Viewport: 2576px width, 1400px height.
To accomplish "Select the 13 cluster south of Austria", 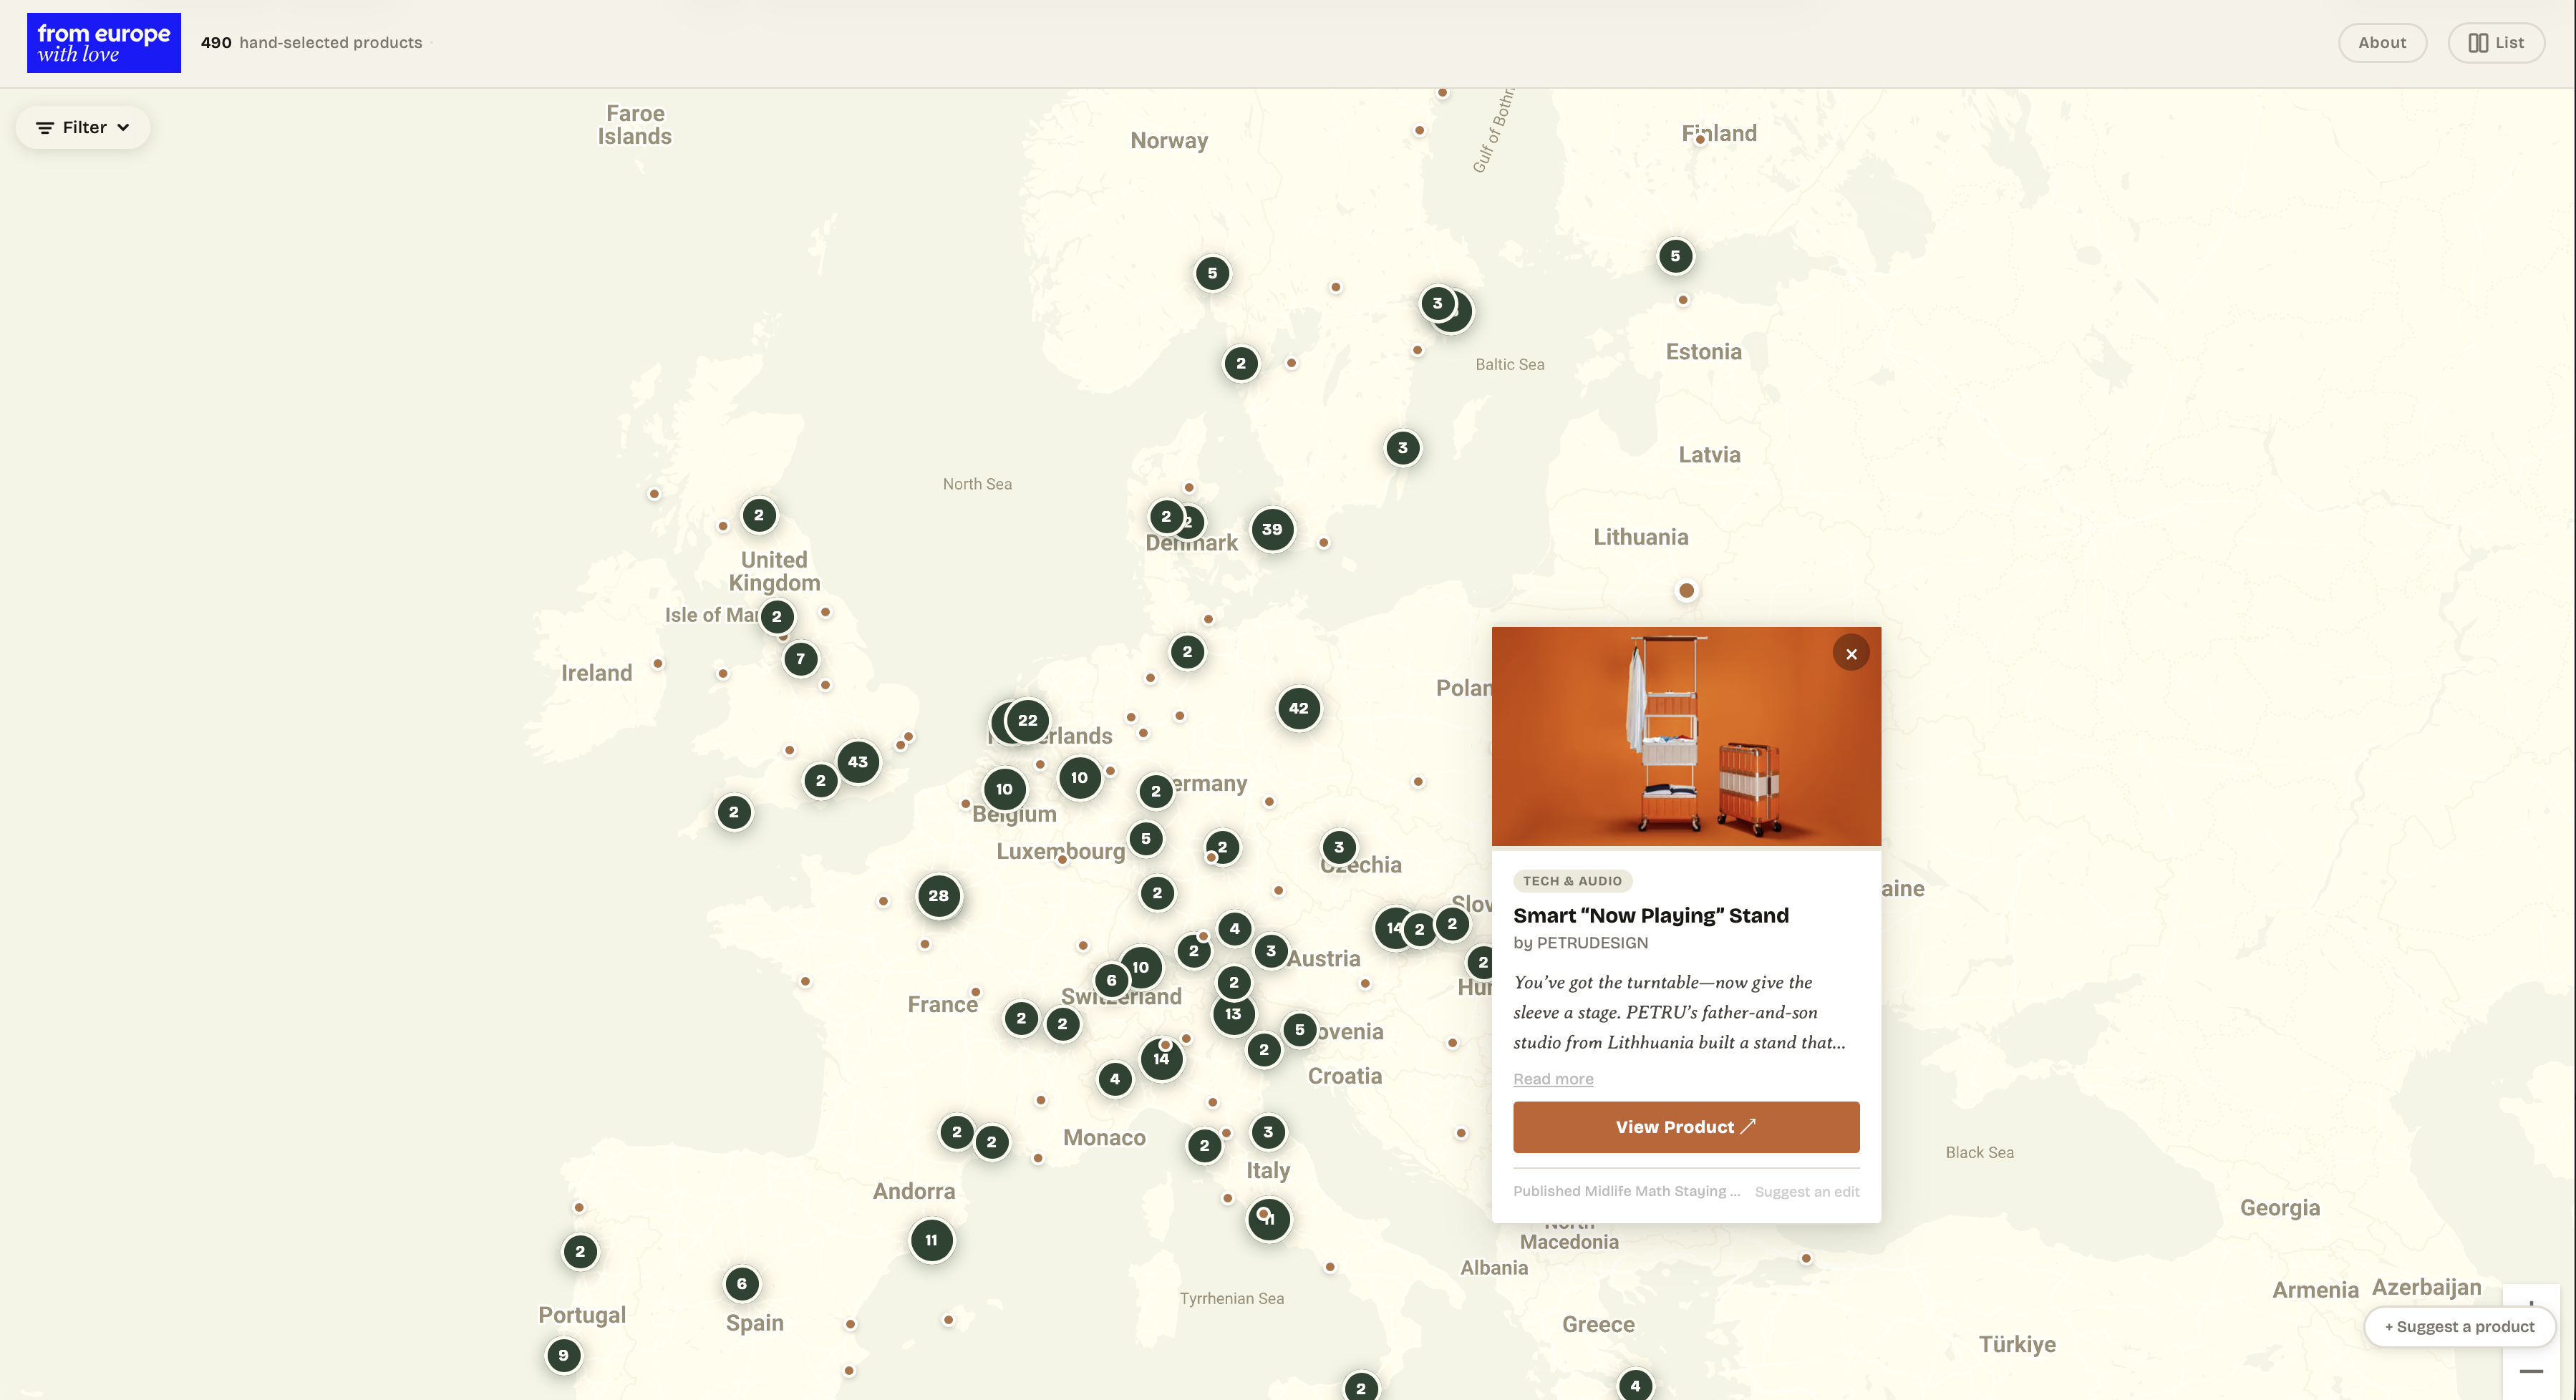I will coord(1232,1014).
